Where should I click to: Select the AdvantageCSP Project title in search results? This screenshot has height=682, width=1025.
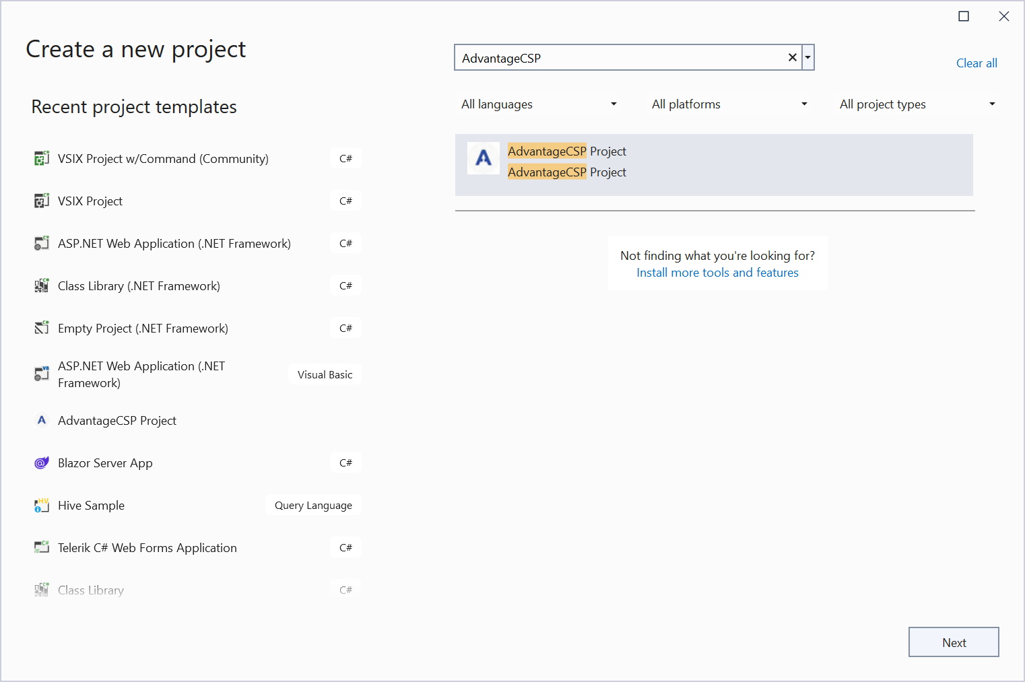(x=567, y=151)
